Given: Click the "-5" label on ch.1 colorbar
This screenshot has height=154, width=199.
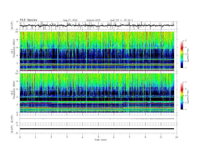Looking at the screenshot, I should 185,54.
